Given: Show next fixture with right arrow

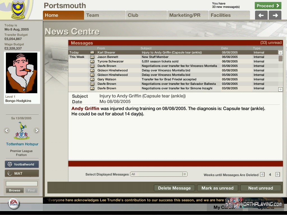Looking at the screenshot, I should 36,130.
